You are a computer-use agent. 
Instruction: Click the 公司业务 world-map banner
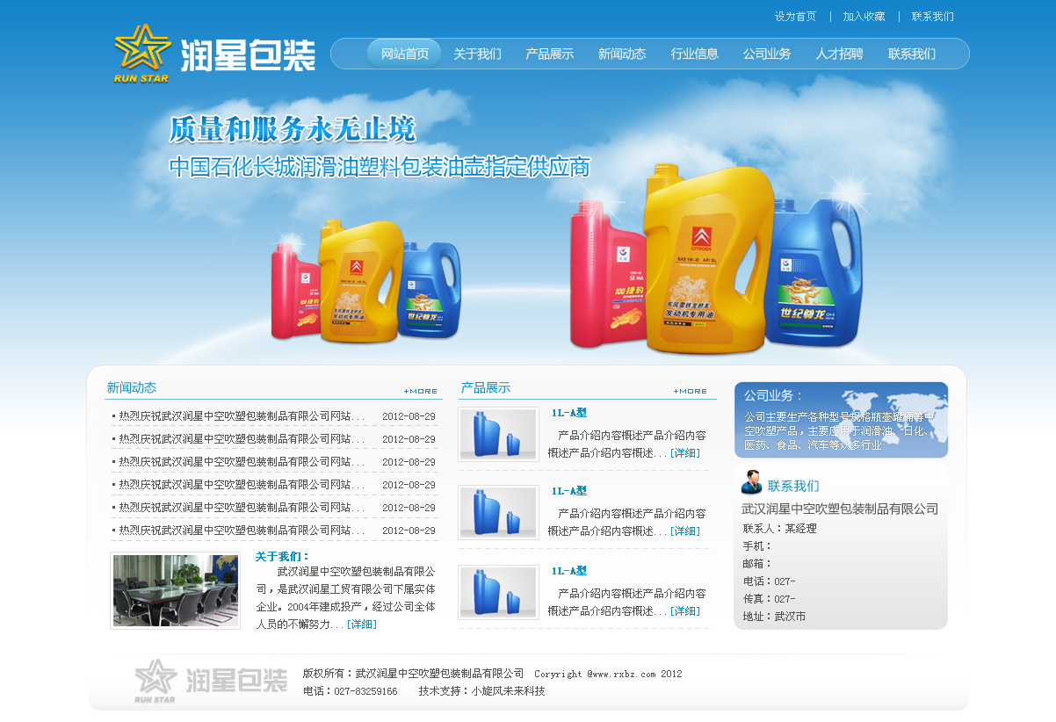tap(842, 420)
